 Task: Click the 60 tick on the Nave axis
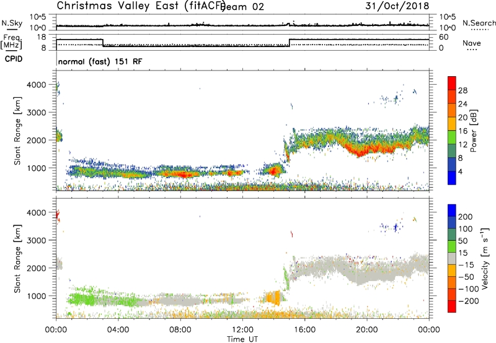click(x=444, y=37)
